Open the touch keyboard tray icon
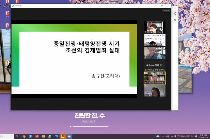 click(x=188, y=136)
